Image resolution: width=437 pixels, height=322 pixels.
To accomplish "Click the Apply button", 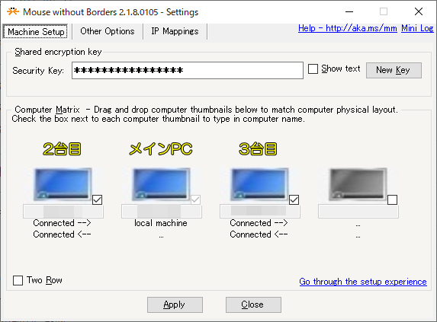I will (175, 304).
